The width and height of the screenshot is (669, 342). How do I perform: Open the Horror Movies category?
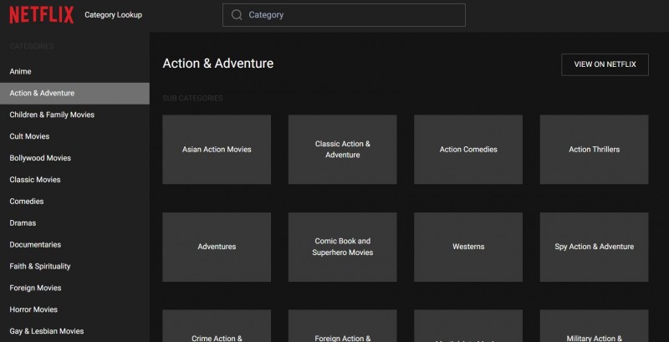33,310
